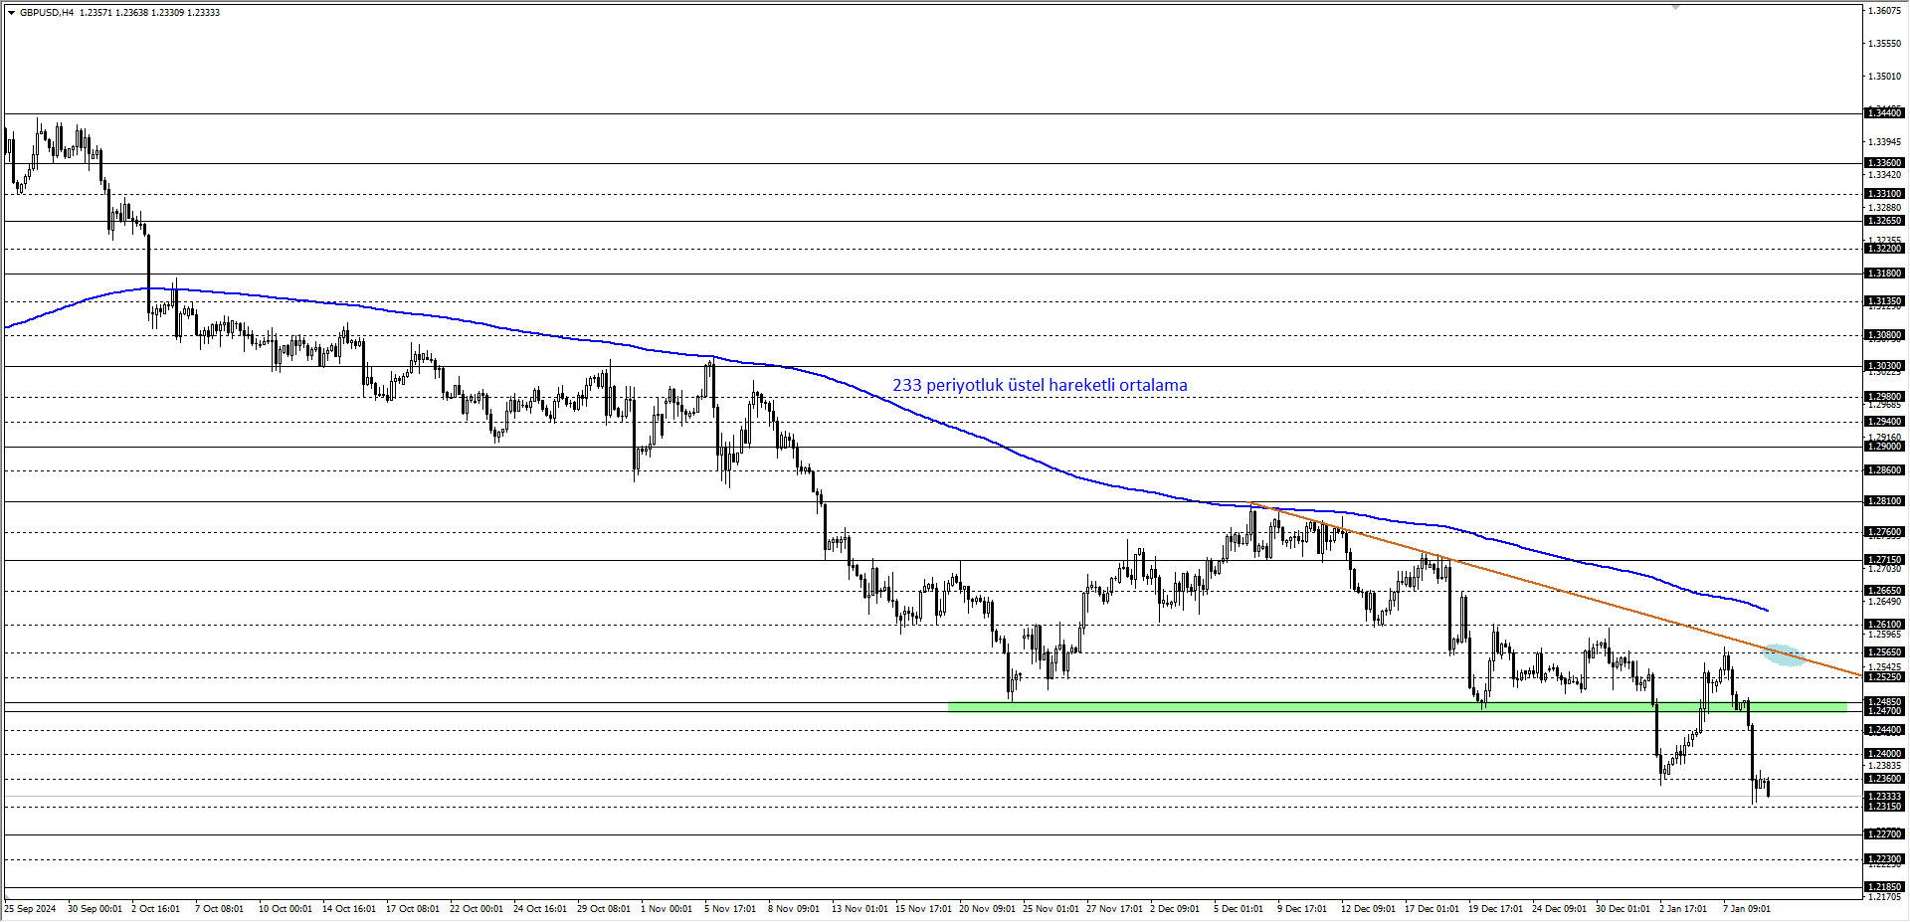Click the 29 Oct 08:01 time label

(604, 909)
